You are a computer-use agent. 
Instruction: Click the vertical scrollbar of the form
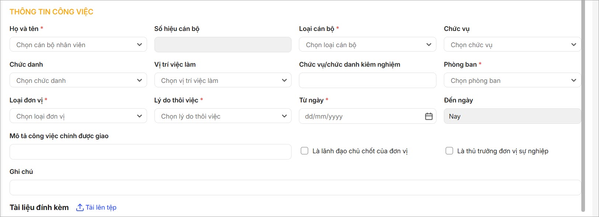(583, 106)
